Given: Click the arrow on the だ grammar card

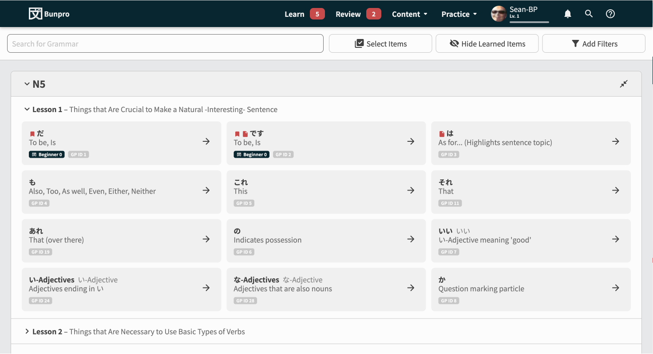Looking at the screenshot, I should [x=206, y=142].
